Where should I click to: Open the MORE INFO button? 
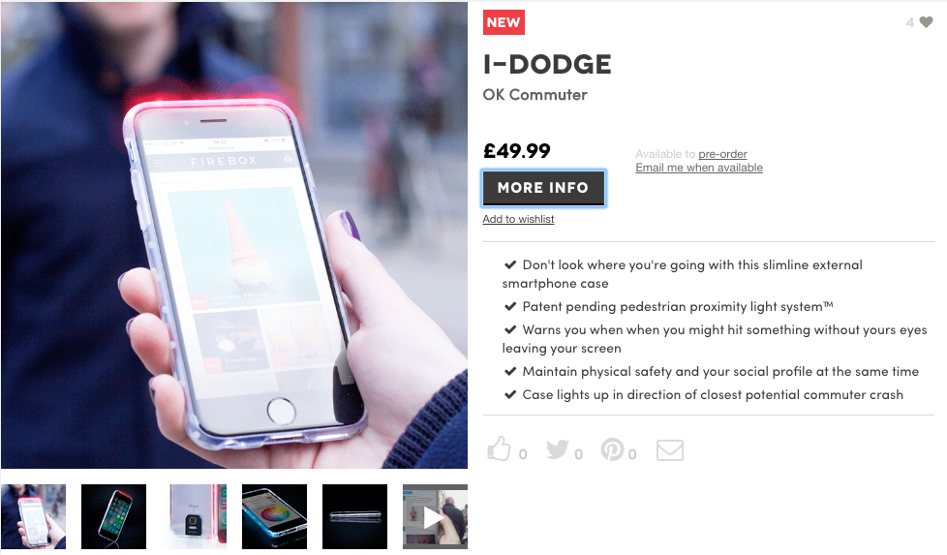(543, 188)
